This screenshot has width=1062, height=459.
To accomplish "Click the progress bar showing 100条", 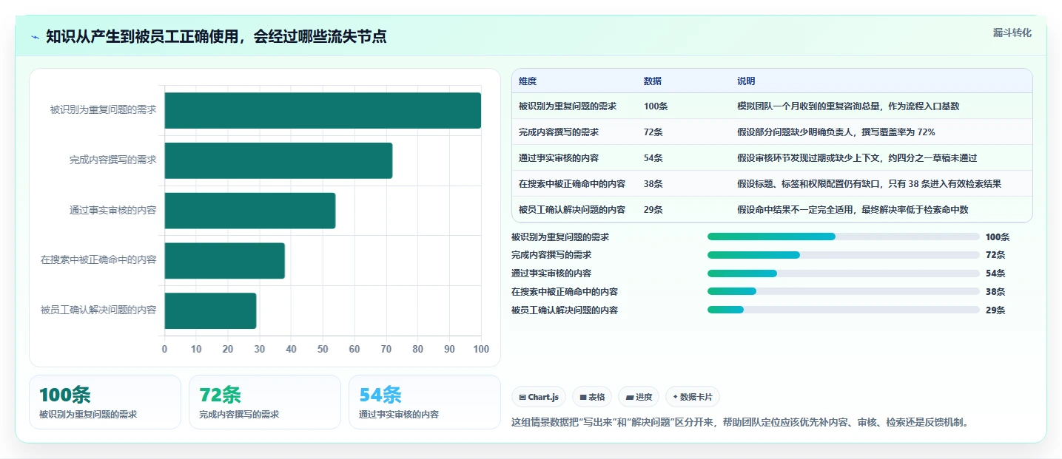I will [844, 237].
